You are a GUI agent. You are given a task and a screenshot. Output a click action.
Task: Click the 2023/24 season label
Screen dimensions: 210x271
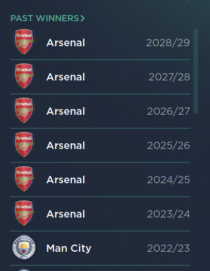[x=169, y=214]
